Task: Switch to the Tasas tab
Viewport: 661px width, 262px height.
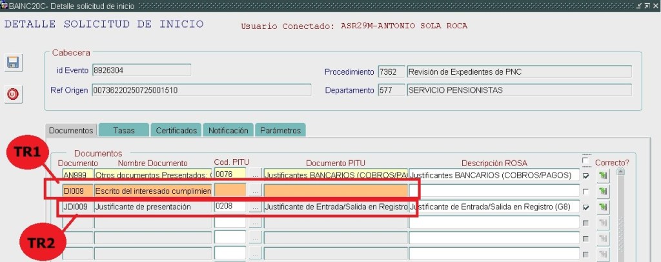Action: pos(123,130)
